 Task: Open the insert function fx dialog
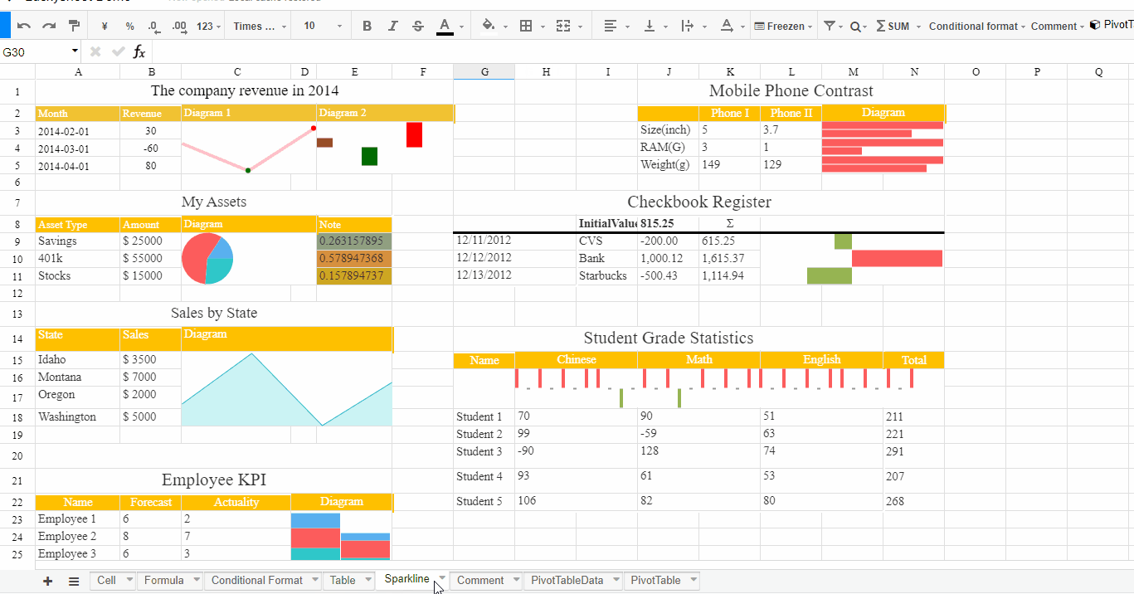pyautogui.click(x=139, y=51)
